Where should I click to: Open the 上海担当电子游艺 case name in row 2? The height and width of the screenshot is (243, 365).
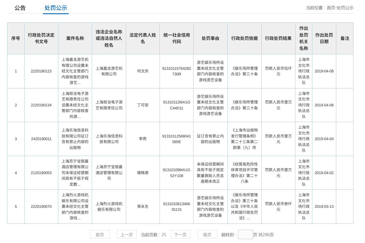(x=75, y=105)
